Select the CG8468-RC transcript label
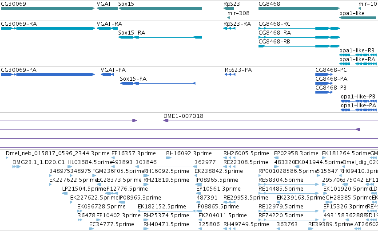 pos(275,24)
